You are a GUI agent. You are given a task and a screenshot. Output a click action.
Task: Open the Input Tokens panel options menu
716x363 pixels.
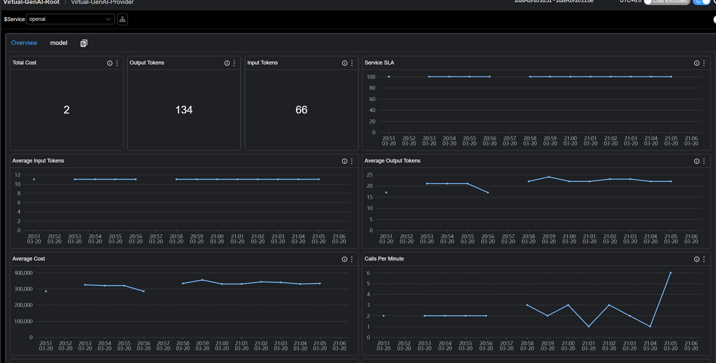352,63
